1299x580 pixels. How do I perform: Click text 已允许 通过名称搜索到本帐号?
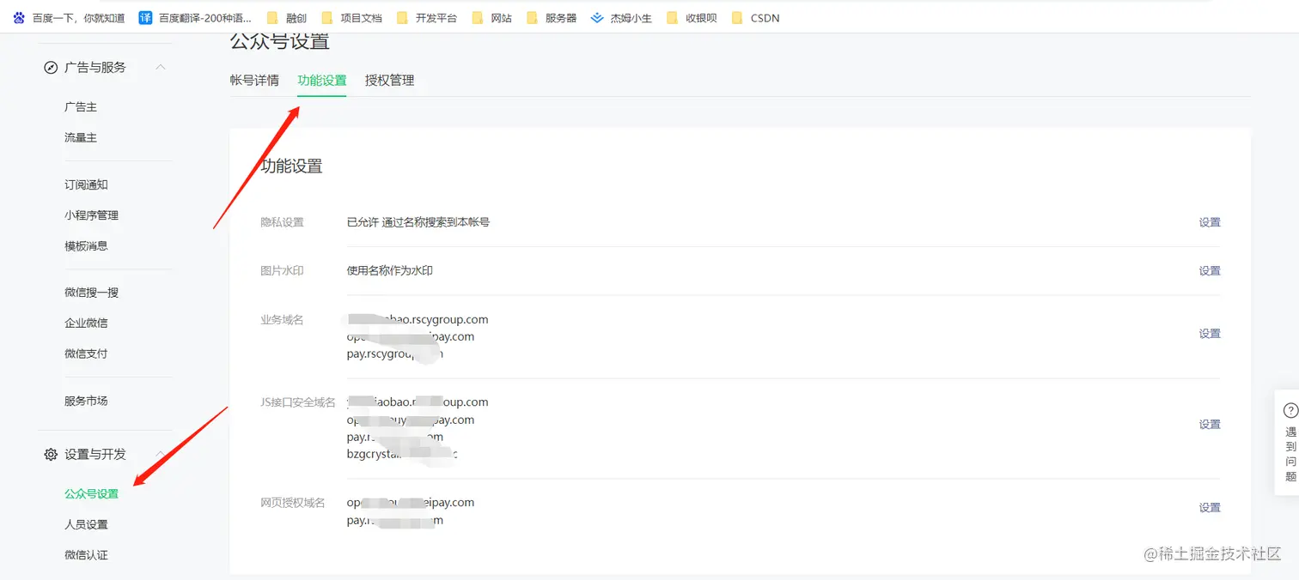point(418,222)
